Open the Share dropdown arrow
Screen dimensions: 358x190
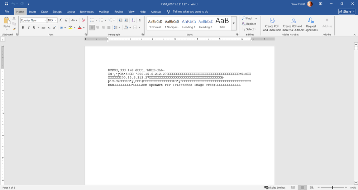[x=354, y=12]
